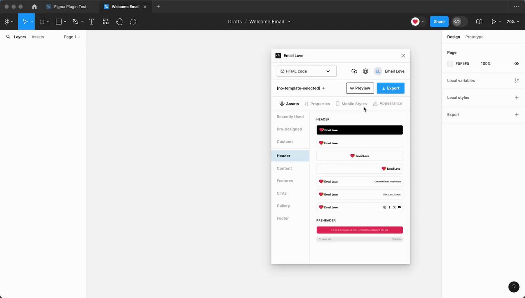Open the zoom 70% dropdown
The width and height of the screenshot is (525, 298).
tap(513, 22)
